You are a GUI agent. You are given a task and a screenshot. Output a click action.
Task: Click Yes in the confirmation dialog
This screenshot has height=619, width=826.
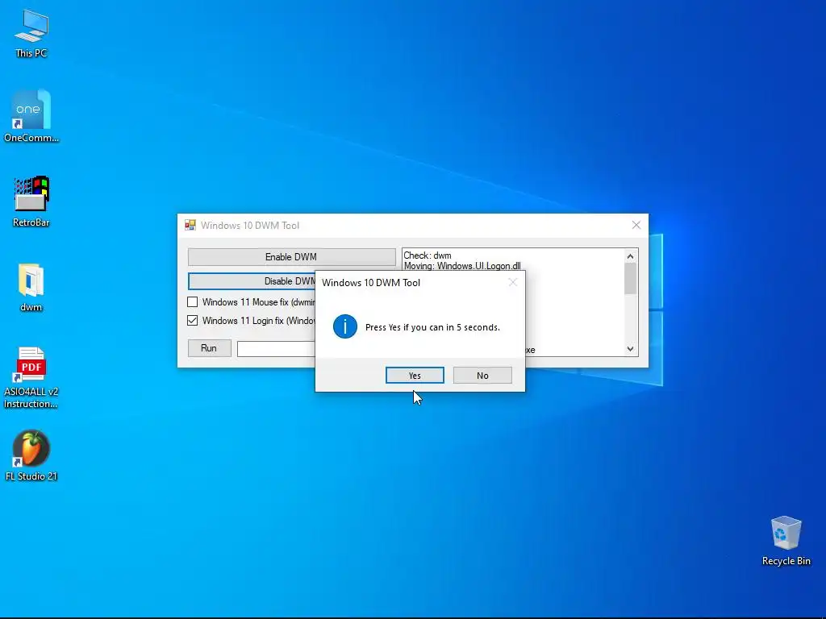[x=415, y=376]
